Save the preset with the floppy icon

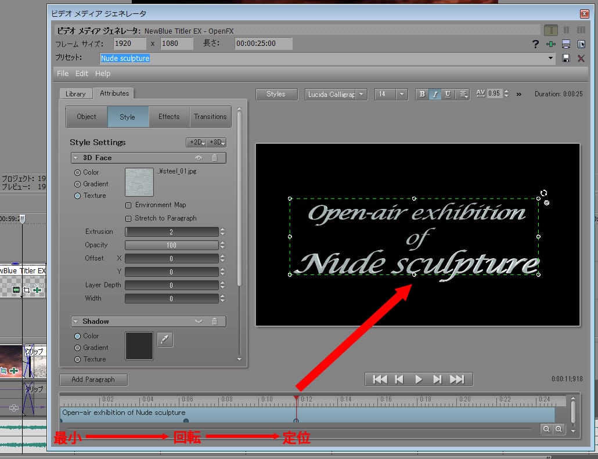[x=566, y=58]
